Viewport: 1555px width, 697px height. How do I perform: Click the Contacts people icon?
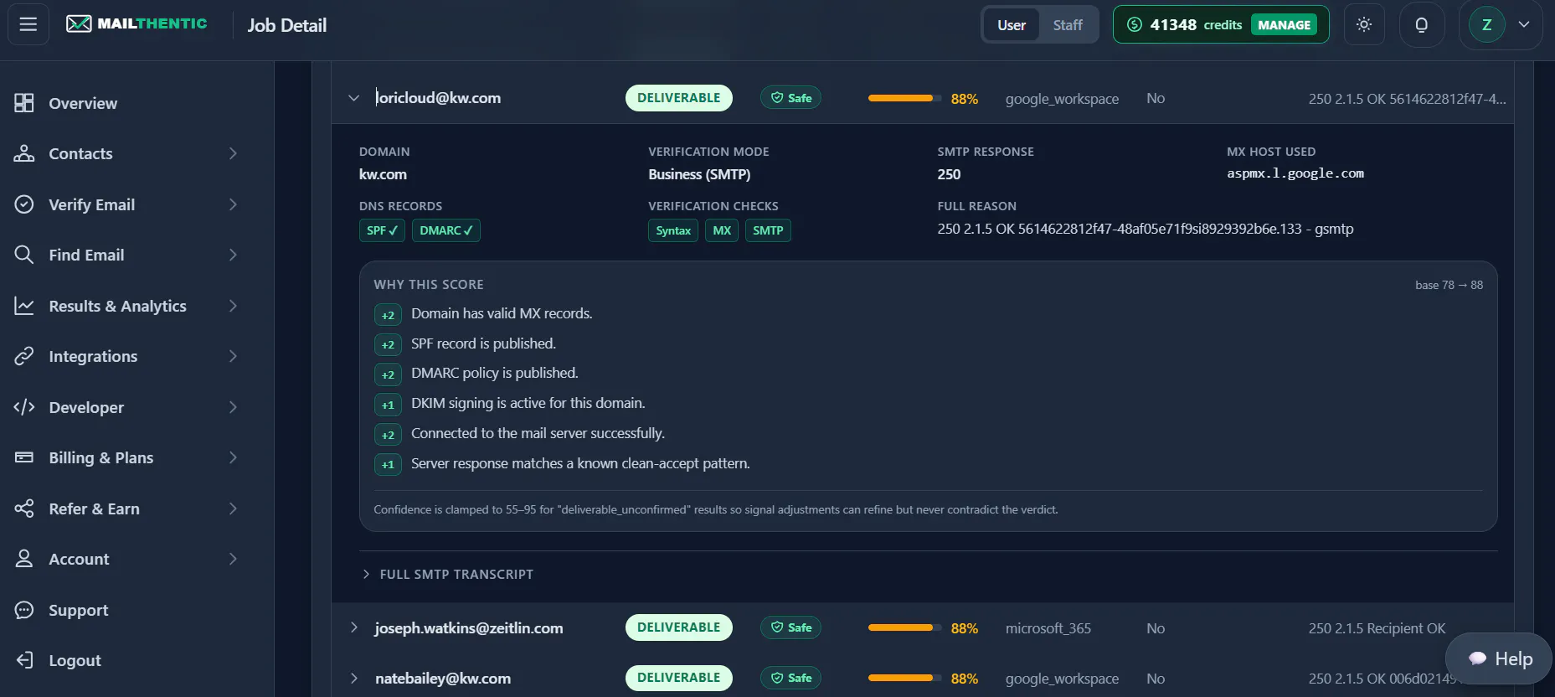click(x=24, y=153)
